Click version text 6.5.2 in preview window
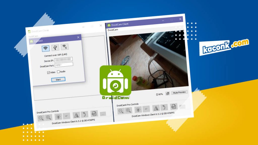This screenshot has height=145, width=258. click(x=153, y=115)
